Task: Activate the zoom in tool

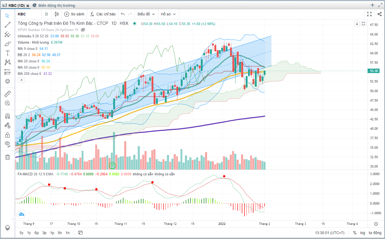Action: (x=8, y=103)
